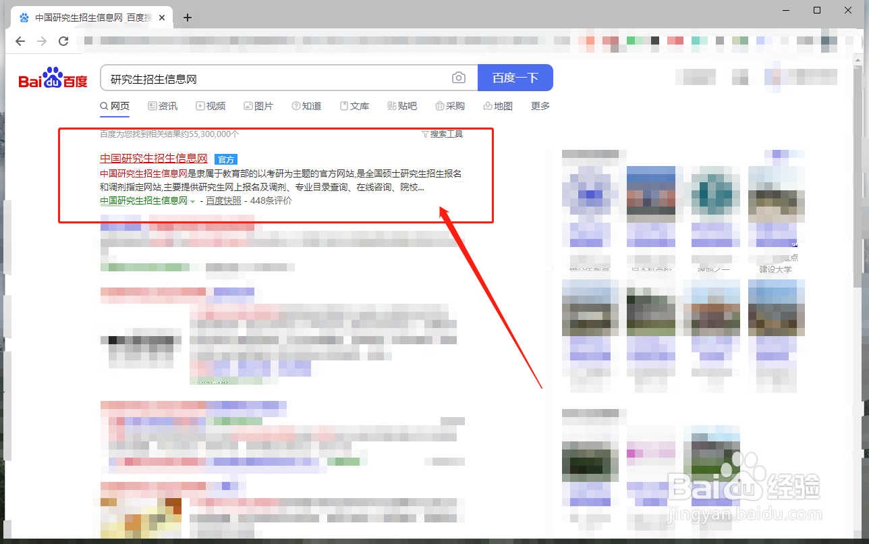Open a new browser tab
The width and height of the screenshot is (869, 544).
click(x=188, y=18)
